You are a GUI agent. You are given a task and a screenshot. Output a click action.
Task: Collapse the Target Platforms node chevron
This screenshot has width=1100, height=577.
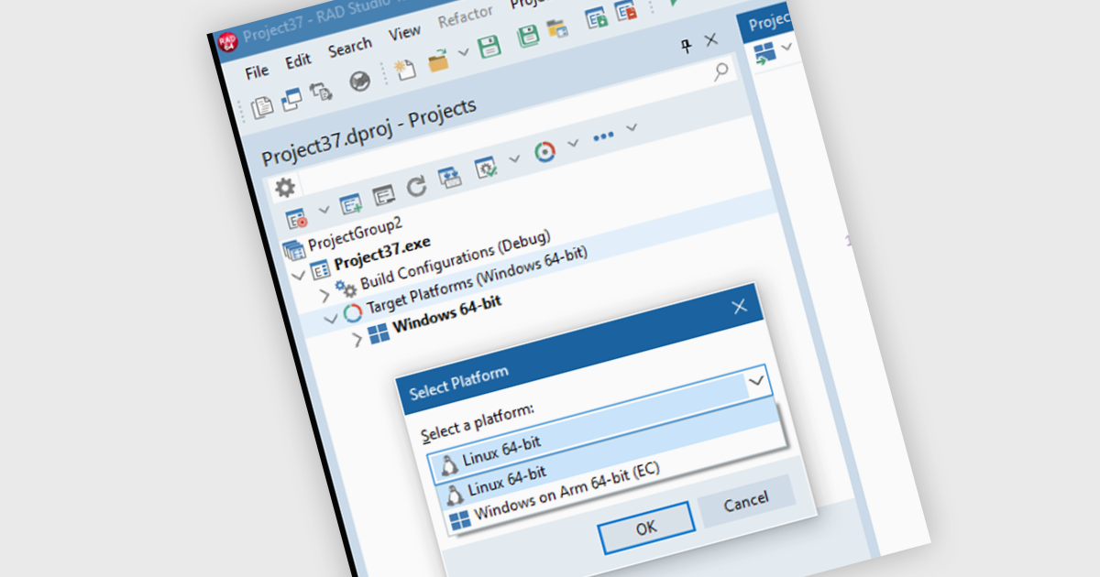coord(331,318)
